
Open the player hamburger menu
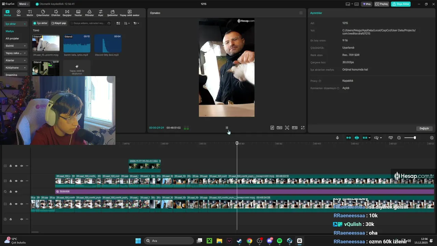pyautogui.click(x=301, y=13)
